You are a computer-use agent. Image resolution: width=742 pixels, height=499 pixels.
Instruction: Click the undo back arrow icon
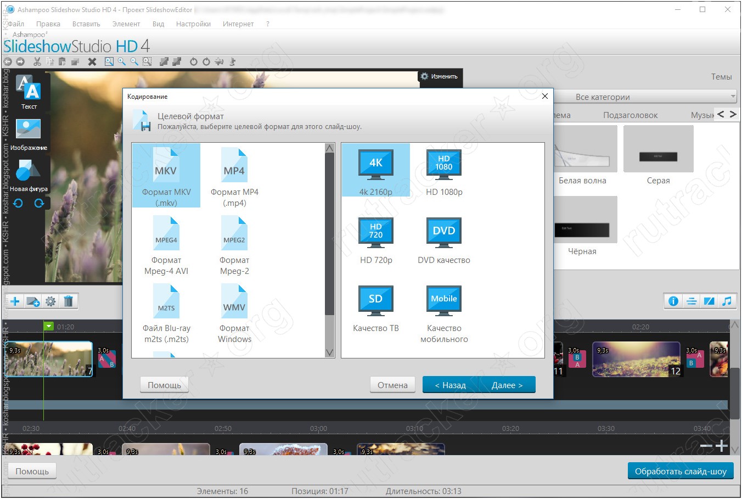[x=8, y=61]
